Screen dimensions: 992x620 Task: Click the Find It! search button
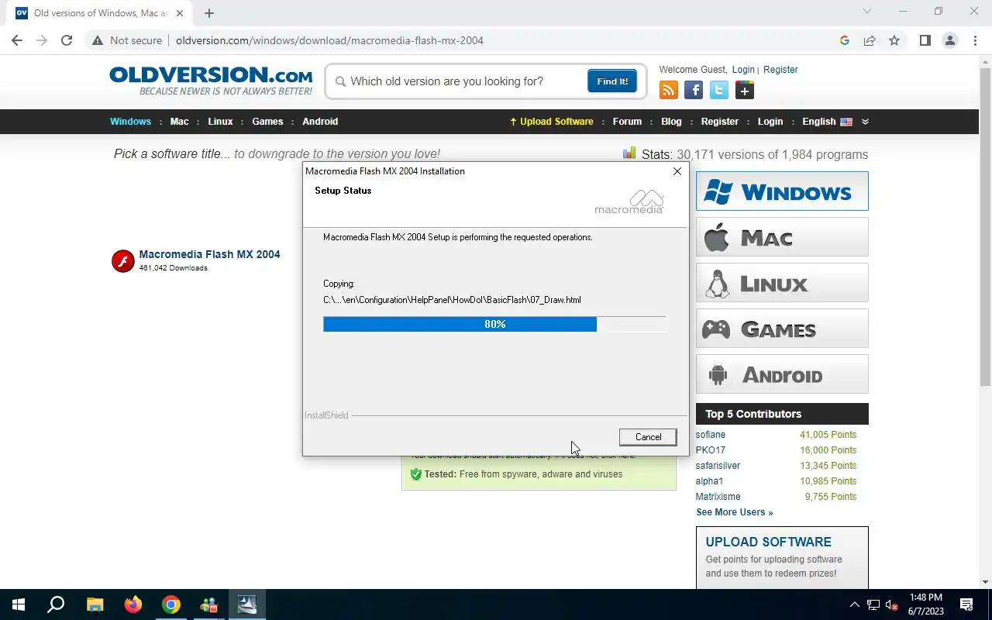[x=612, y=81]
